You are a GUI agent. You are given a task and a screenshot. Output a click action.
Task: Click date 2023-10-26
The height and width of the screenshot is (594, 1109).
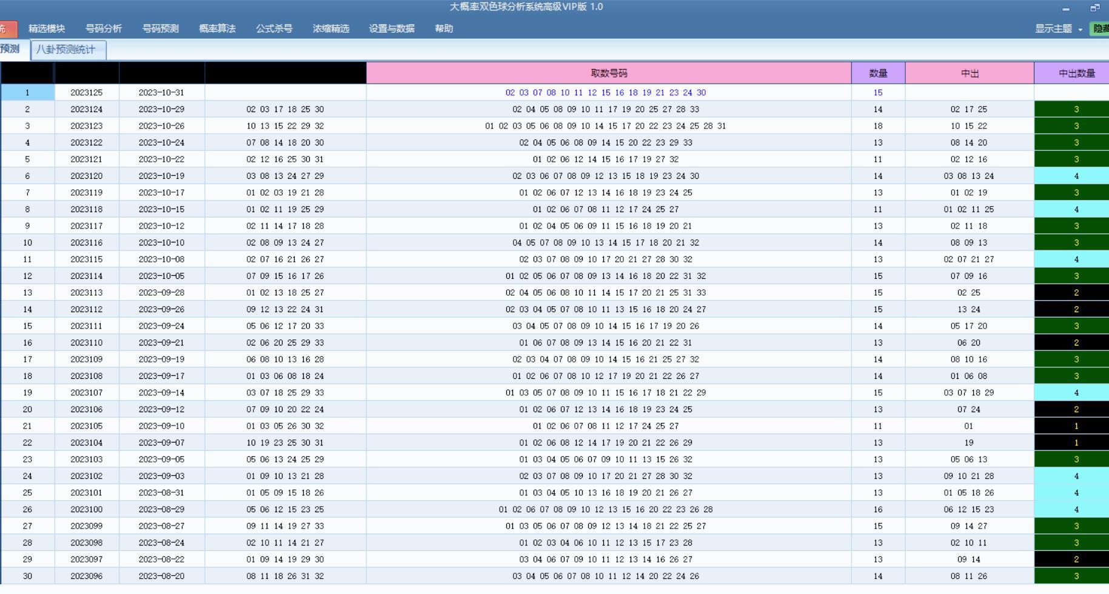point(162,126)
